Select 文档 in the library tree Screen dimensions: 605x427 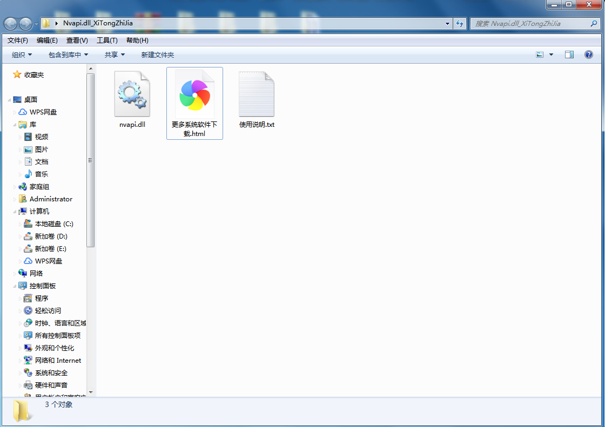41,161
